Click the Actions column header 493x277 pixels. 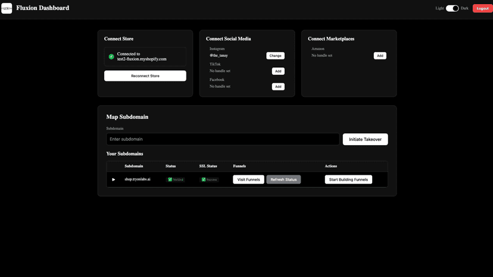click(x=331, y=166)
